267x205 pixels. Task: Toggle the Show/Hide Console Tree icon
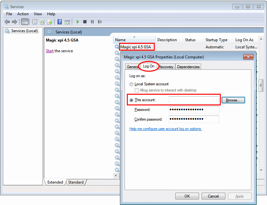(x=25, y=22)
